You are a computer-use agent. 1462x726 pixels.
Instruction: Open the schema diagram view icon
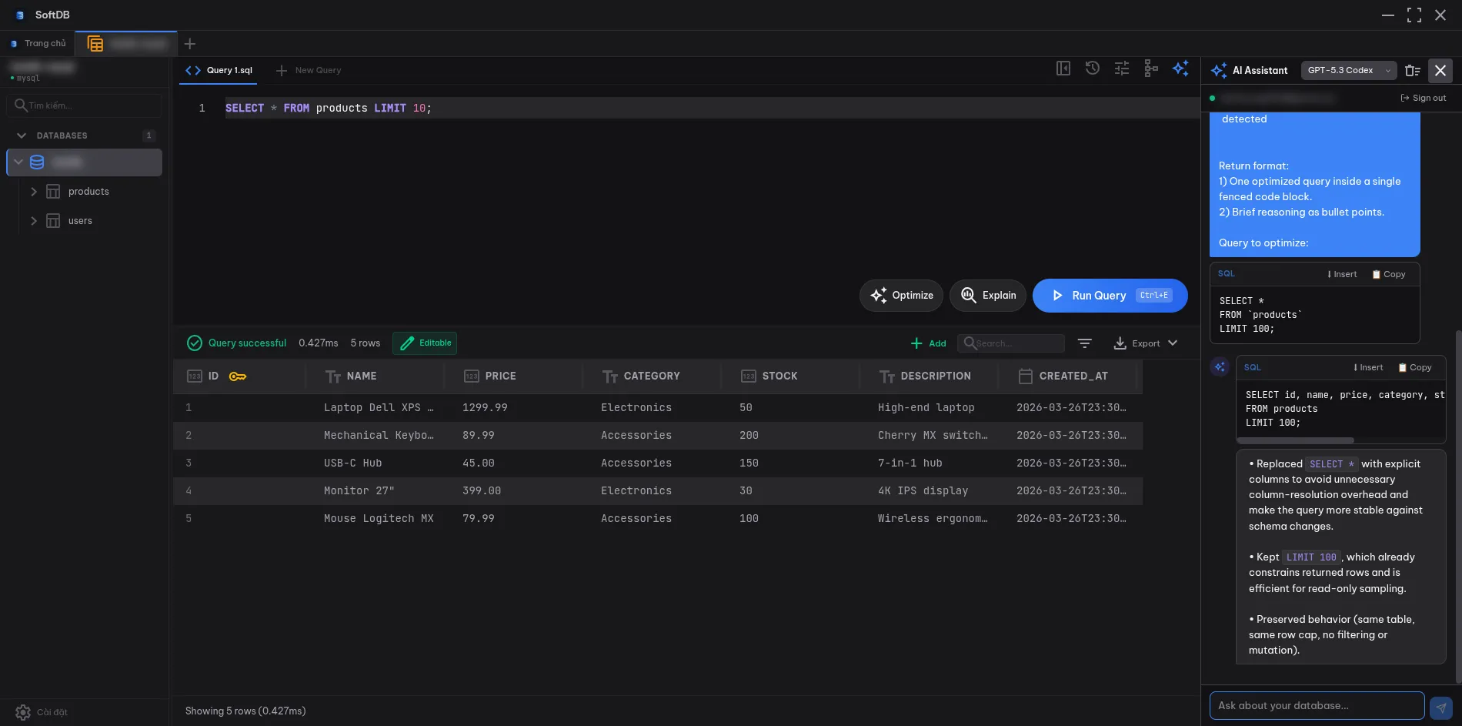1150,69
